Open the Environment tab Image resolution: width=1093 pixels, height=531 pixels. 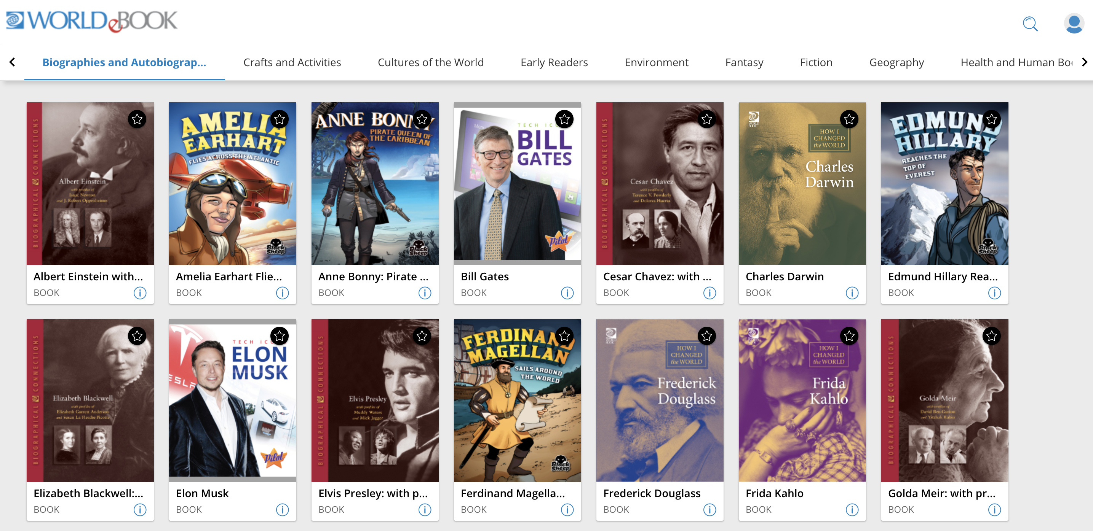657,62
